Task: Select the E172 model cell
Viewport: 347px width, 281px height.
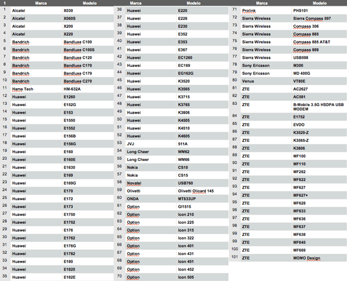Action: click(88, 198)
